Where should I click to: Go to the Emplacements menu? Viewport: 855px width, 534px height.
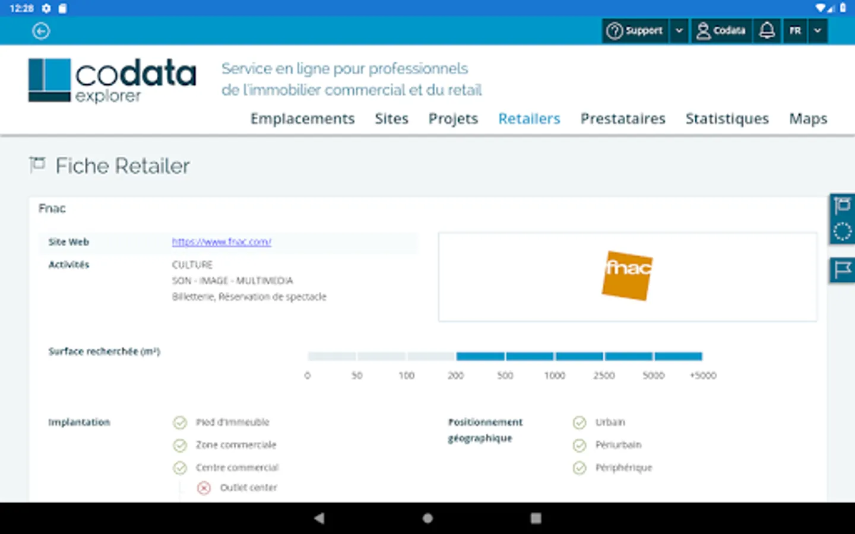(302, 119)
